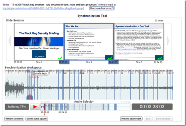Open the radiotail mp3 link

tap(43, 9)
